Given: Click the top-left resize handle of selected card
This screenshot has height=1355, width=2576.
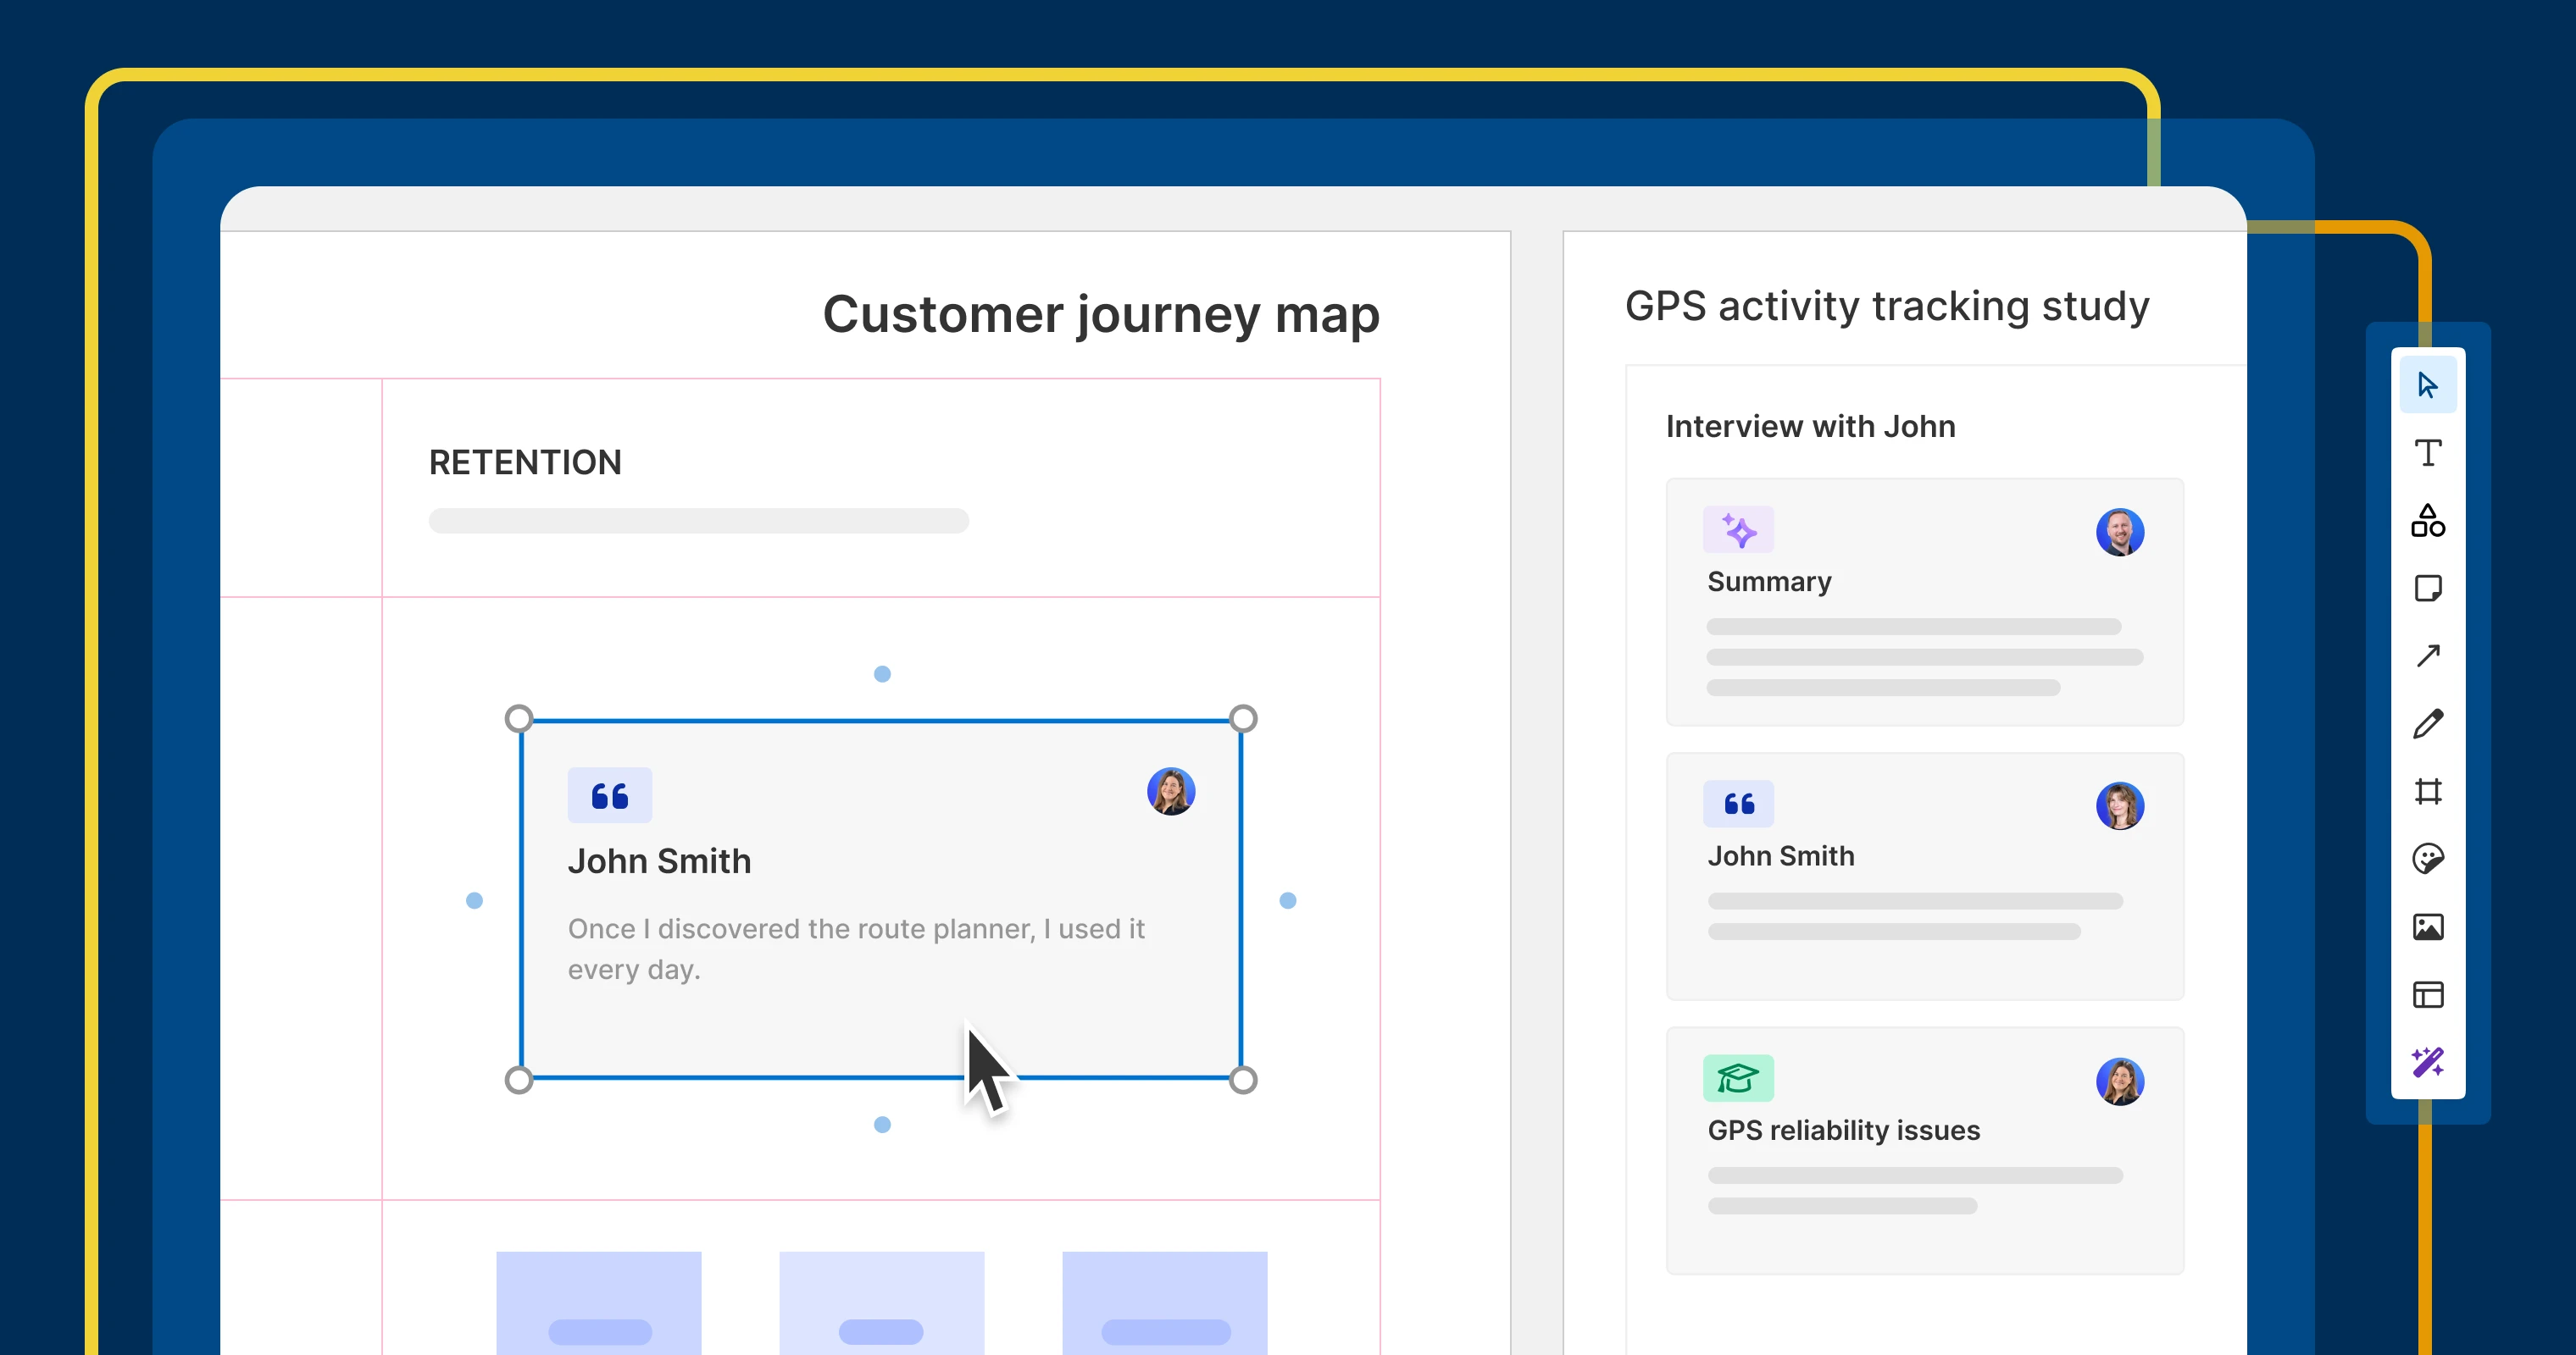Looking at the screenshot, I should (x=519, y=718).
